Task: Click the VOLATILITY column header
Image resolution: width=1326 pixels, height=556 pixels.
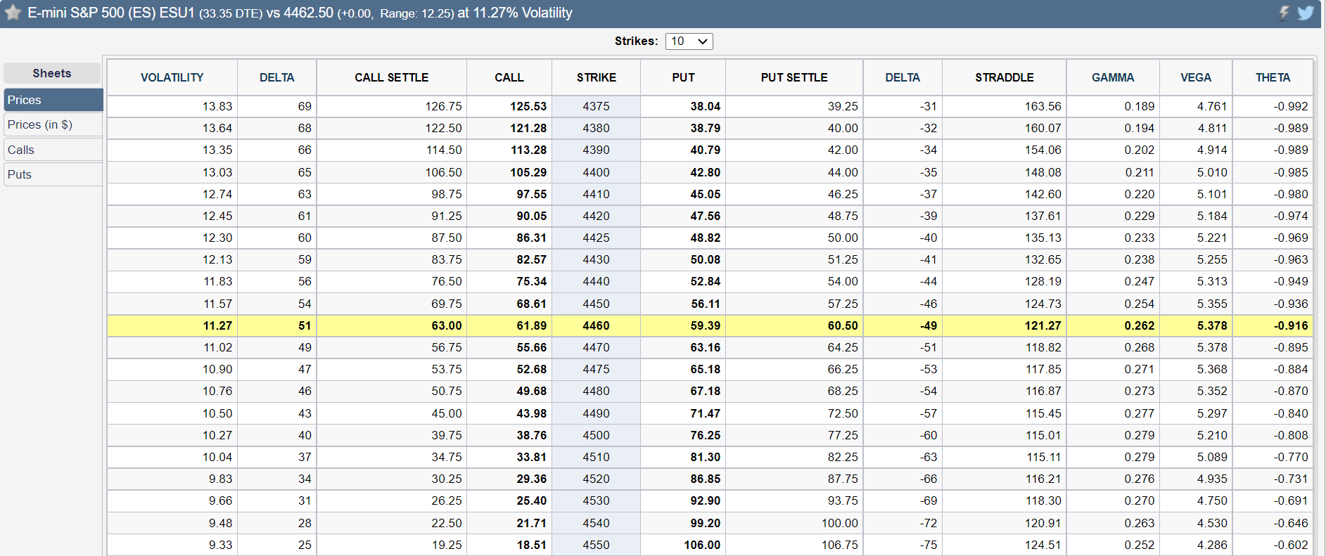Action: [x=172, y=77]
